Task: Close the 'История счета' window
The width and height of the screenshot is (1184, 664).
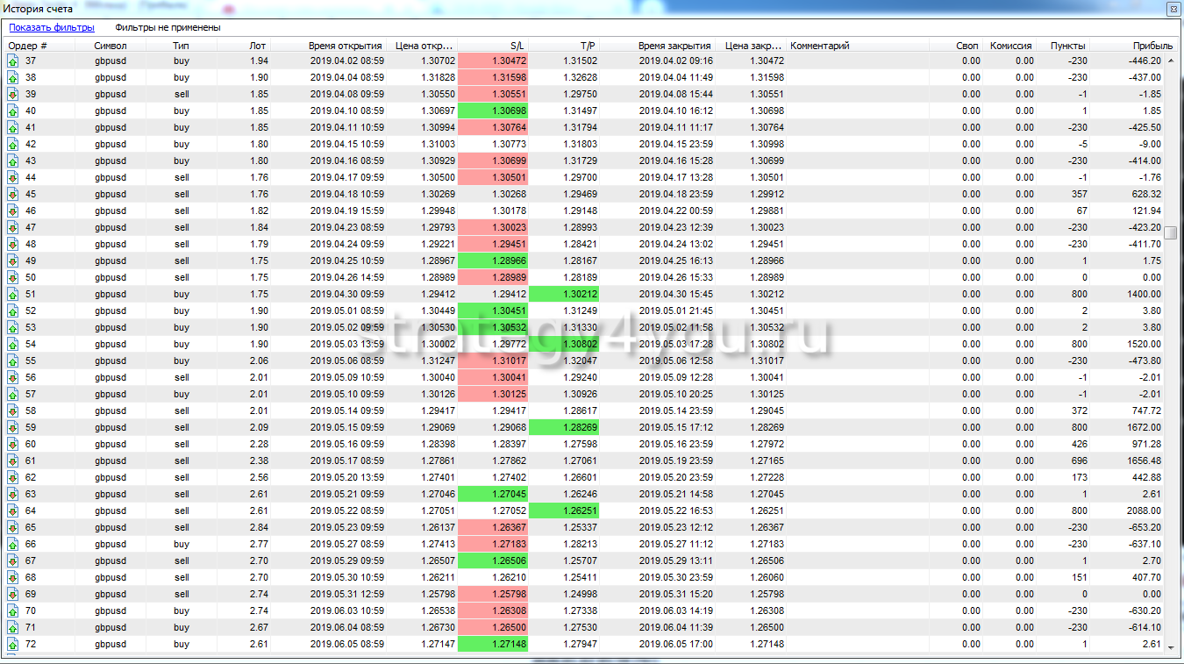Action: [1172, 9]
